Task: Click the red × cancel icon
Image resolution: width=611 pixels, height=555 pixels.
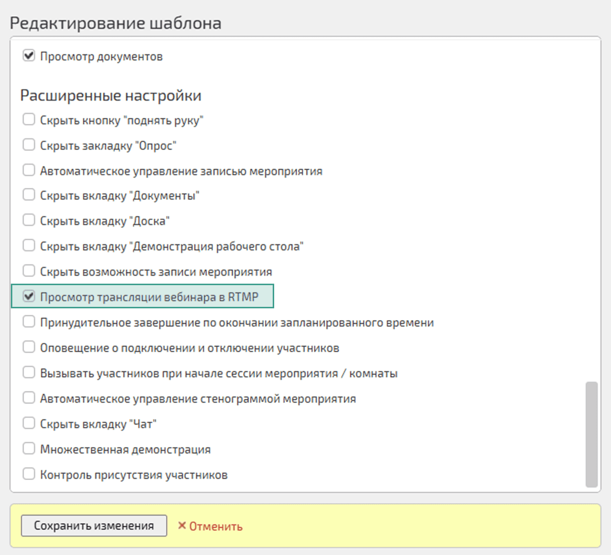Action: click(x=182, y=526)
